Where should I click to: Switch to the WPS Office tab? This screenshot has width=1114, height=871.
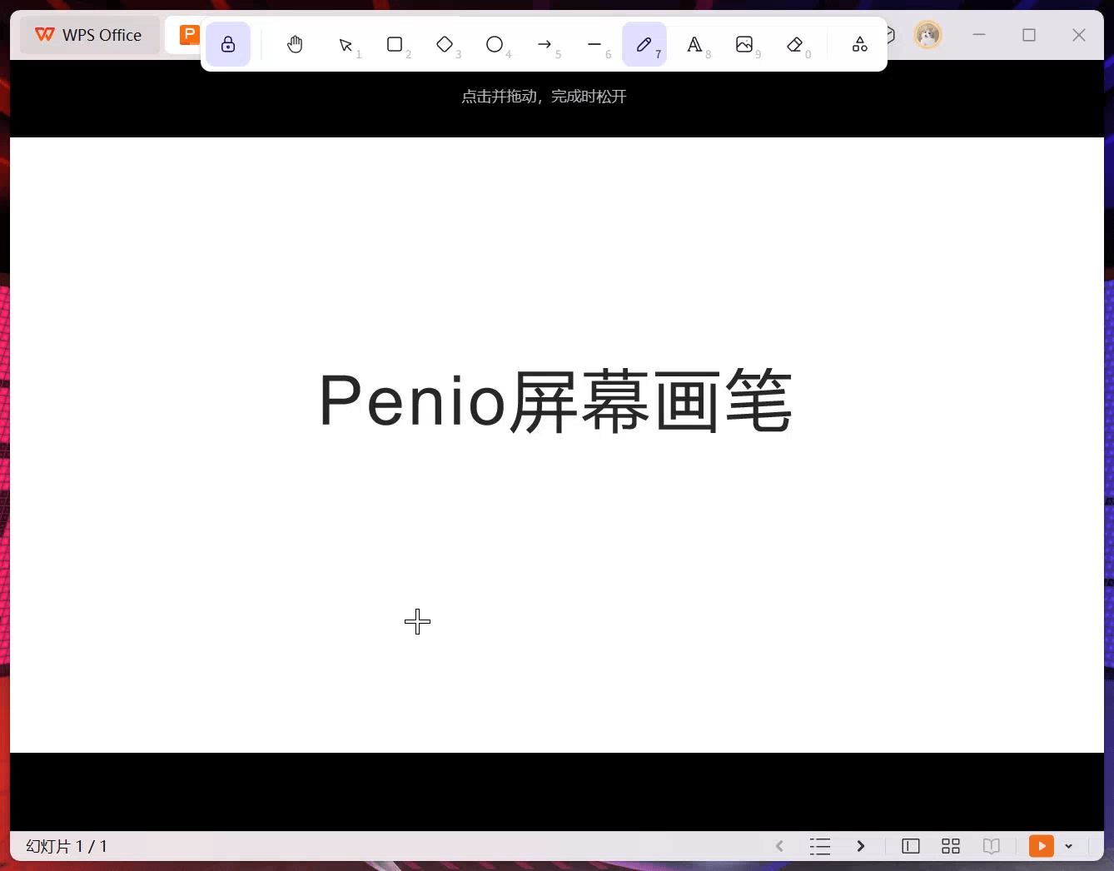coord(89,35)
